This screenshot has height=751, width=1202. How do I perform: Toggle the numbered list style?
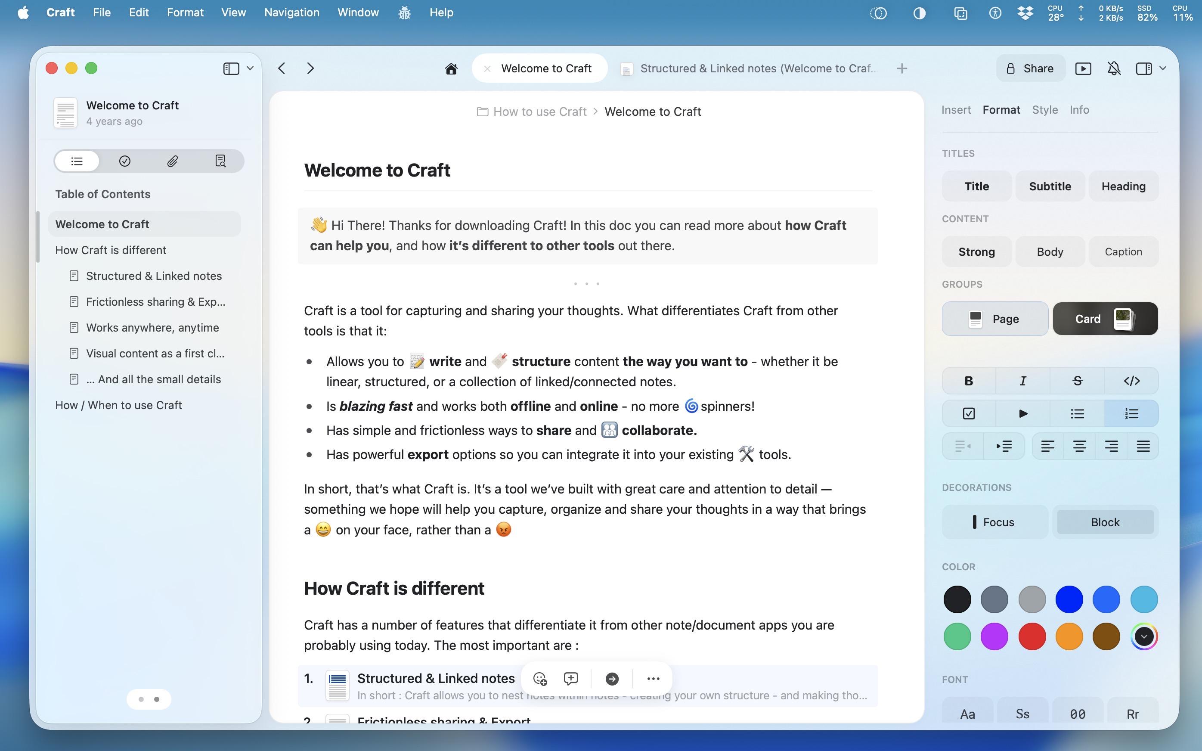point(1131,414)
